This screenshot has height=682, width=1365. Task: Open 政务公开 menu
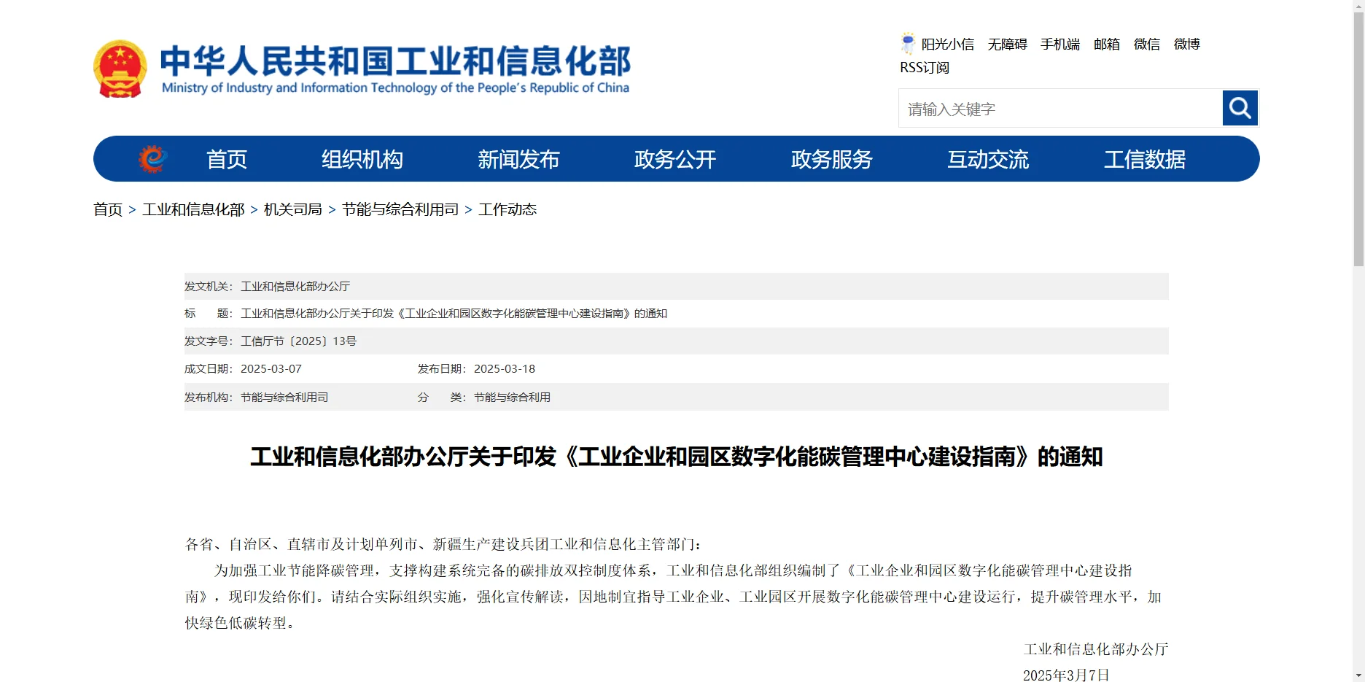pyautogui.click(x=674, y=159)
